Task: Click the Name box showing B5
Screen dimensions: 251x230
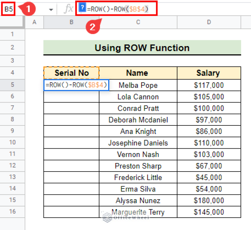Action: pyautogui.click(x=9, y=9)
